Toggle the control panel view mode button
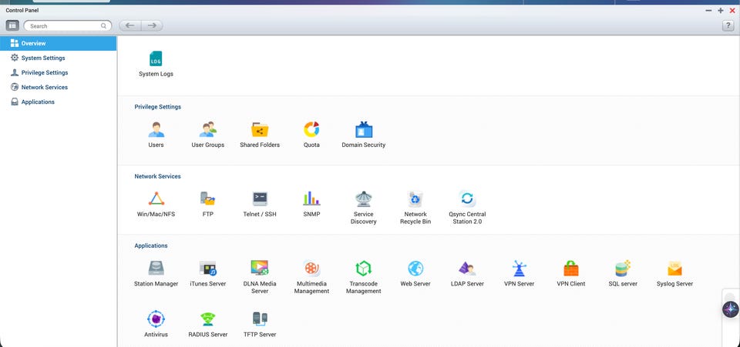740x347 pixels. (13, 25)
